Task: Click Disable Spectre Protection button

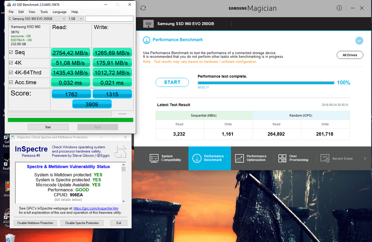Action: coord(82,223)
